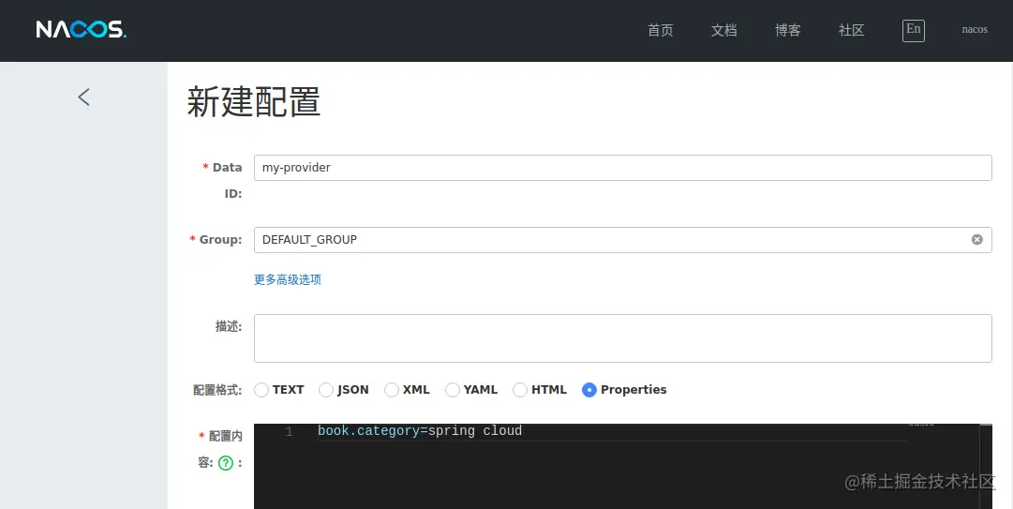
Task: Open the 博客 navigation item
Action: [x=787, y=30]
